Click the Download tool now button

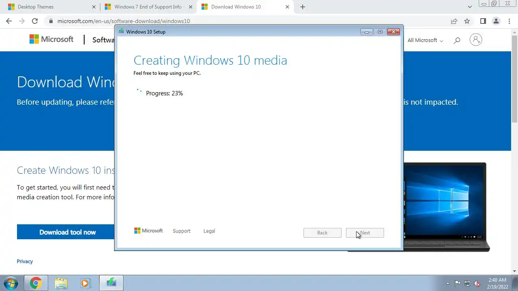[x=68, y=232]
